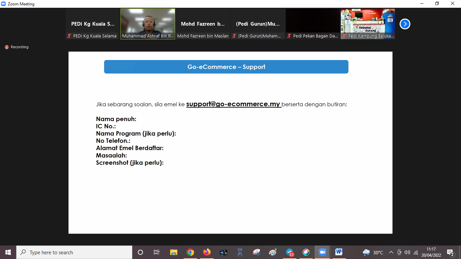Click the muted microphone icon on Pedi Kampung Beluka...
The width and height of the screenshot is (461, 259).
click(x=345, y=36)
